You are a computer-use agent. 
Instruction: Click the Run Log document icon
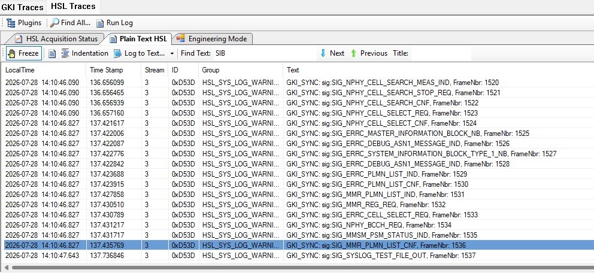(99, 23)
